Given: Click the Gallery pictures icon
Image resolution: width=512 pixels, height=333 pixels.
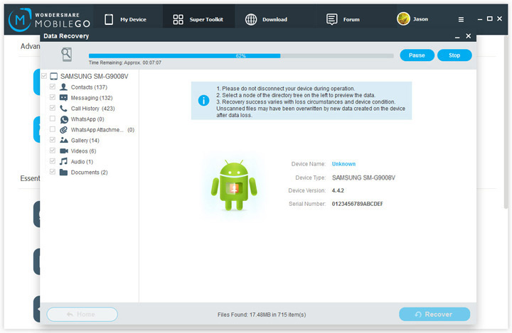Looking at the screenshot, I should 64,141.
